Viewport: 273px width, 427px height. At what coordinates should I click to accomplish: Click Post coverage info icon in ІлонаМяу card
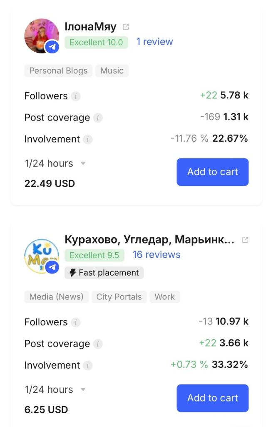98,118
